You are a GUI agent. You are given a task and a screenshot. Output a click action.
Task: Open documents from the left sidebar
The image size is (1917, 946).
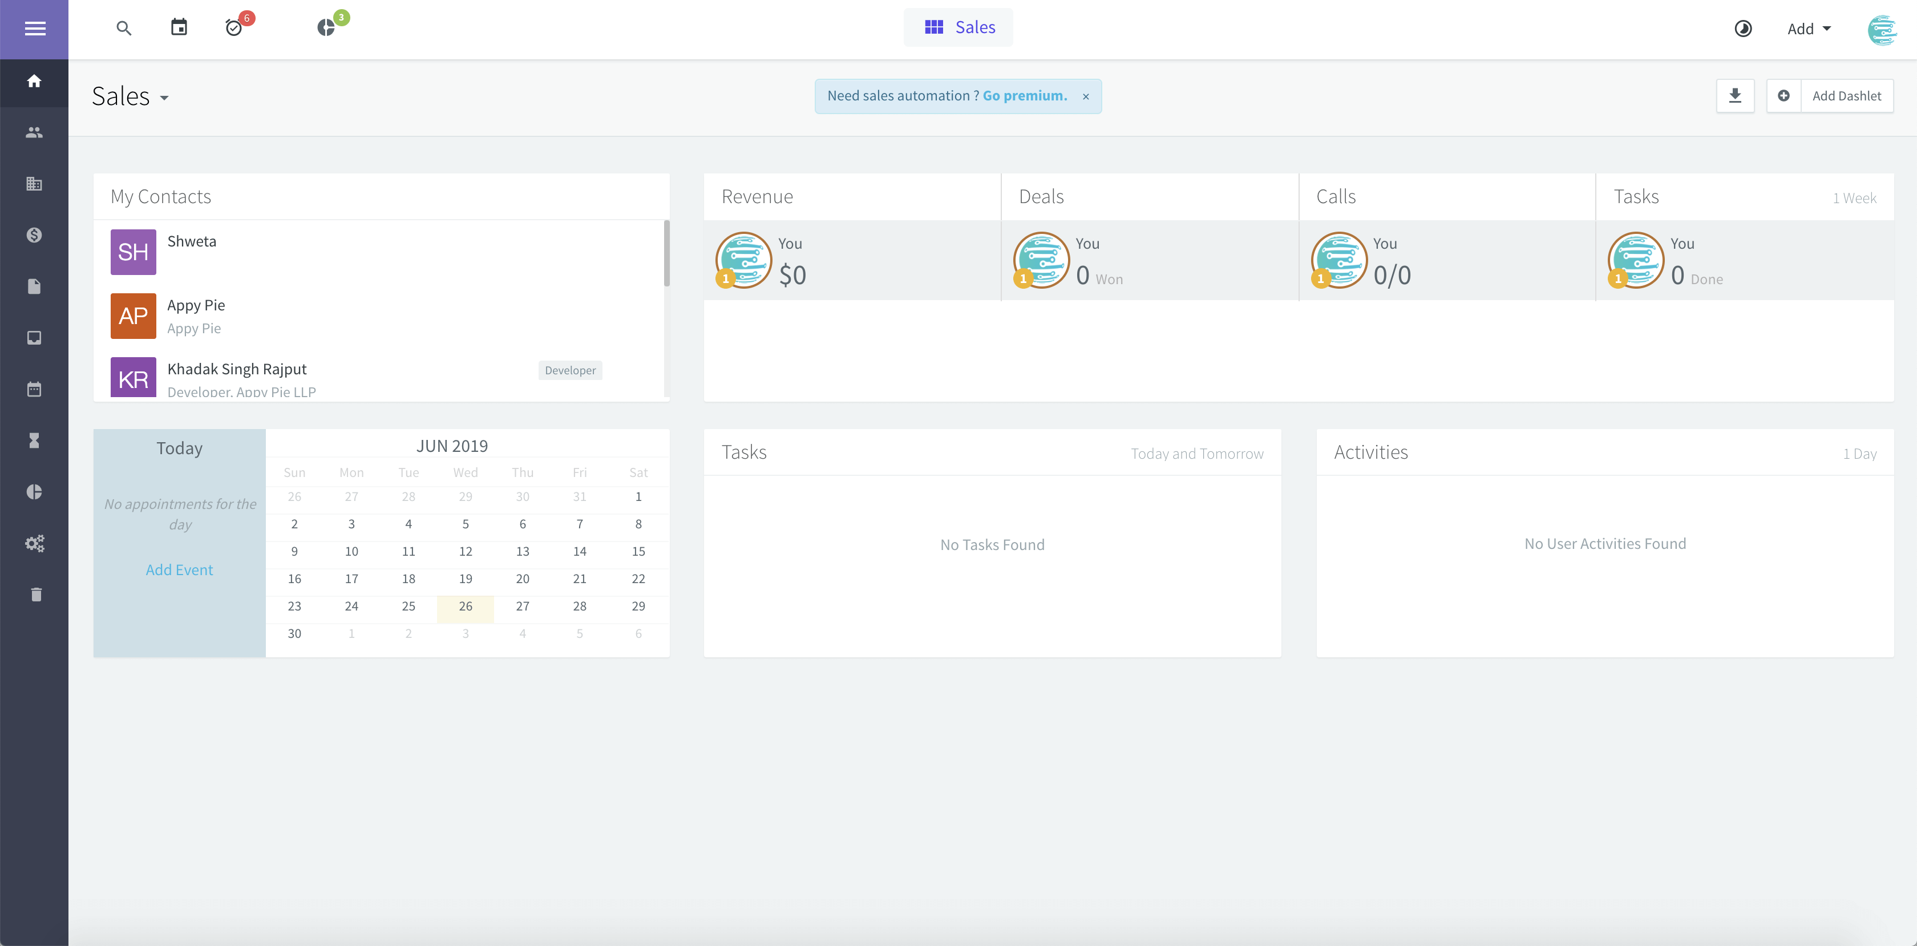point(34,286)
